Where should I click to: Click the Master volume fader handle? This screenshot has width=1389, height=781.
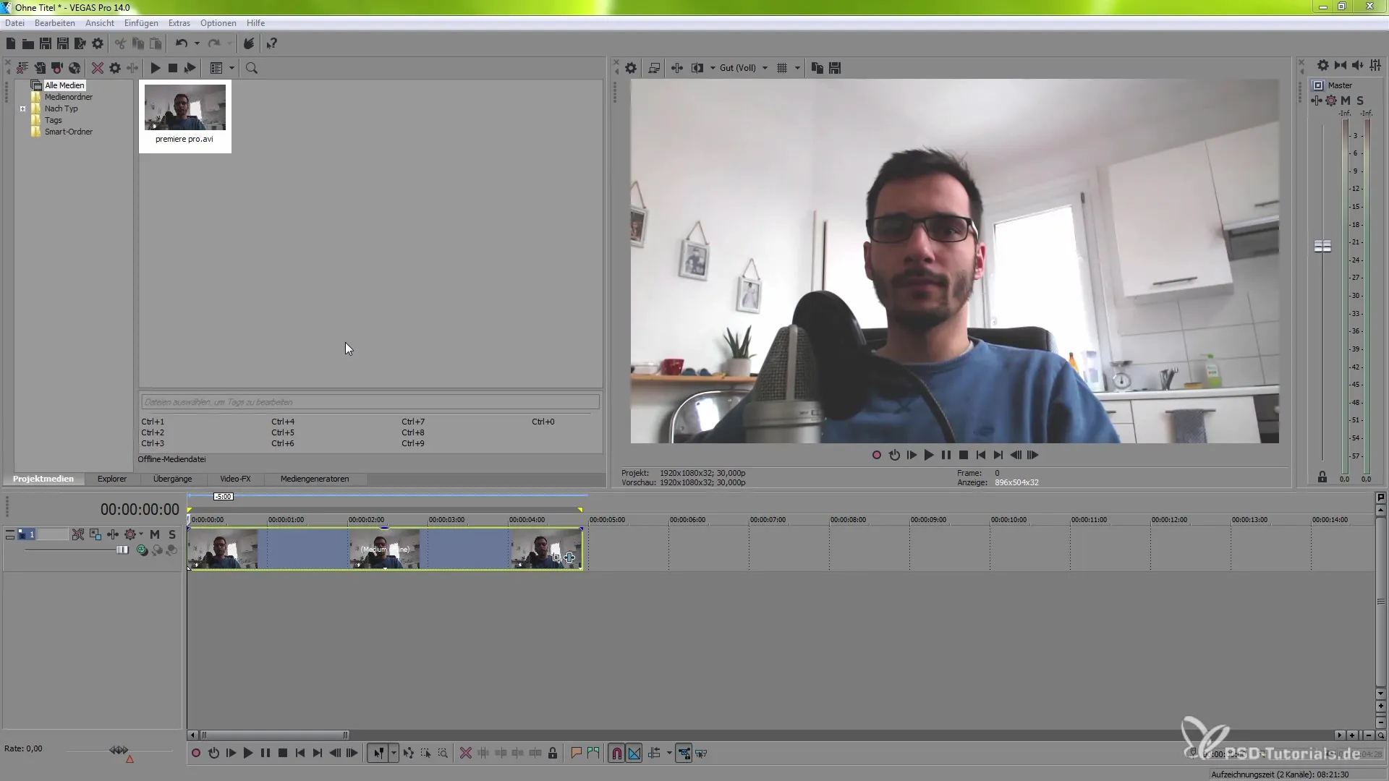(1322, 247)
